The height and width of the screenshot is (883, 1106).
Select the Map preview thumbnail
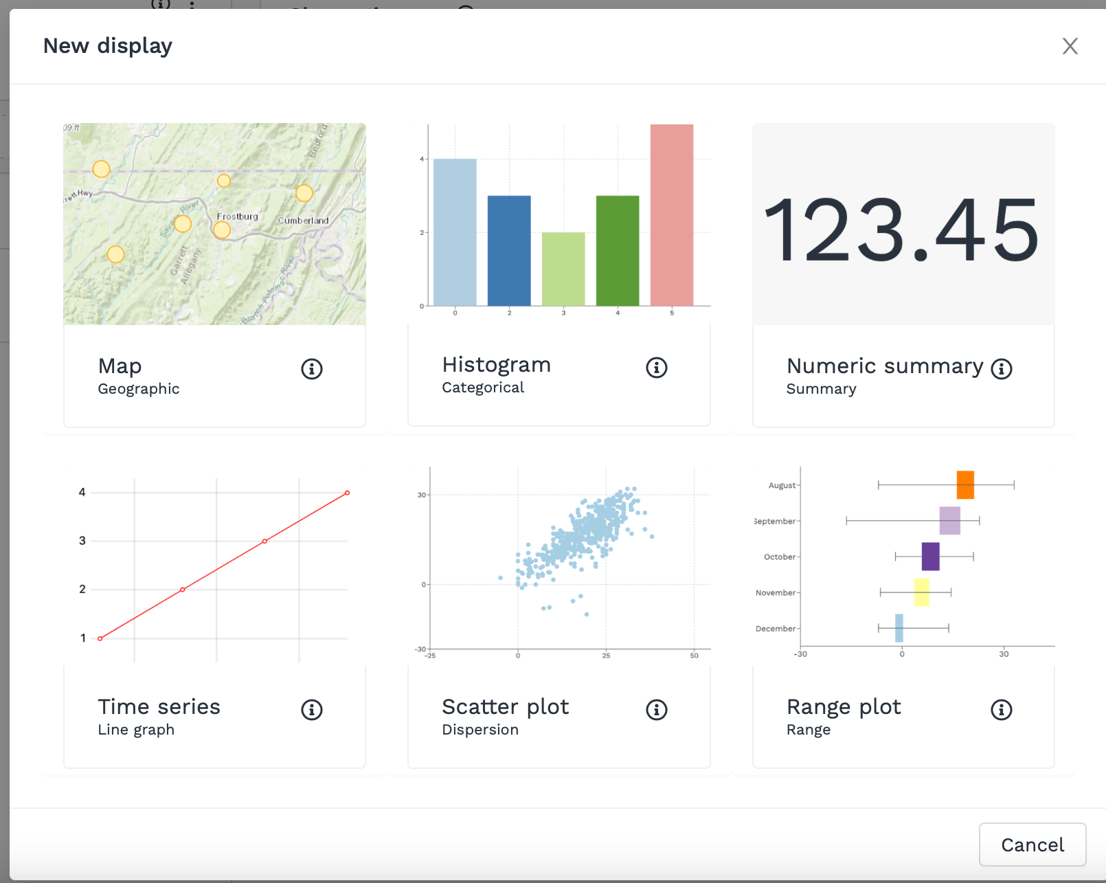[x=214, y=224]
